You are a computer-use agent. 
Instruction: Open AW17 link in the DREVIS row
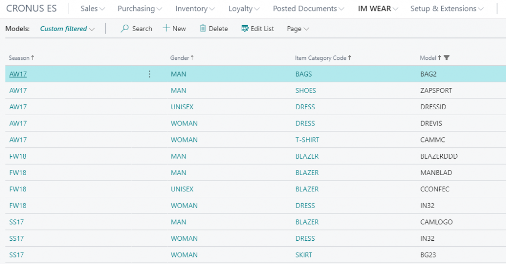18,123
